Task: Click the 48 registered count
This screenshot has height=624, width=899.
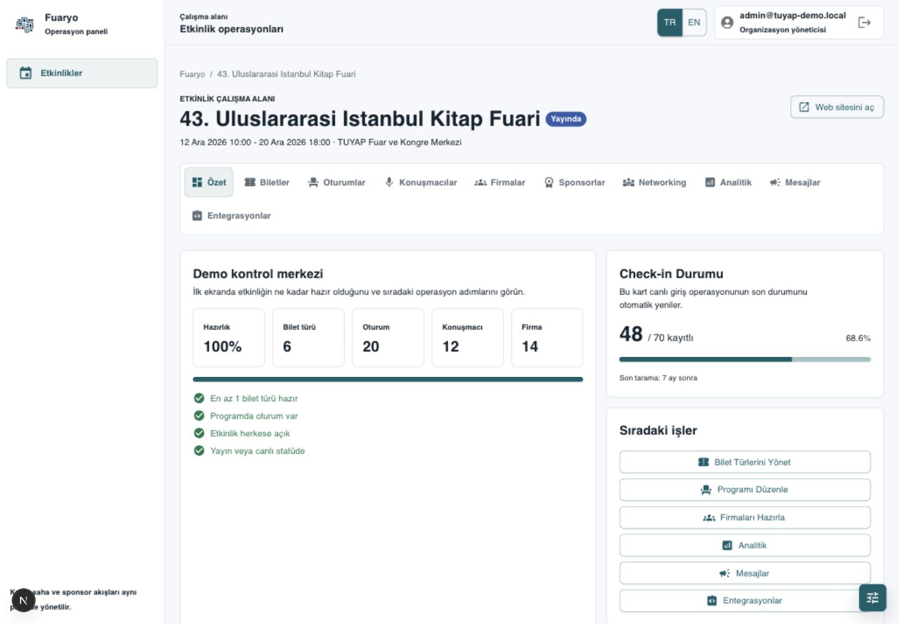Action: coord(631,334)
